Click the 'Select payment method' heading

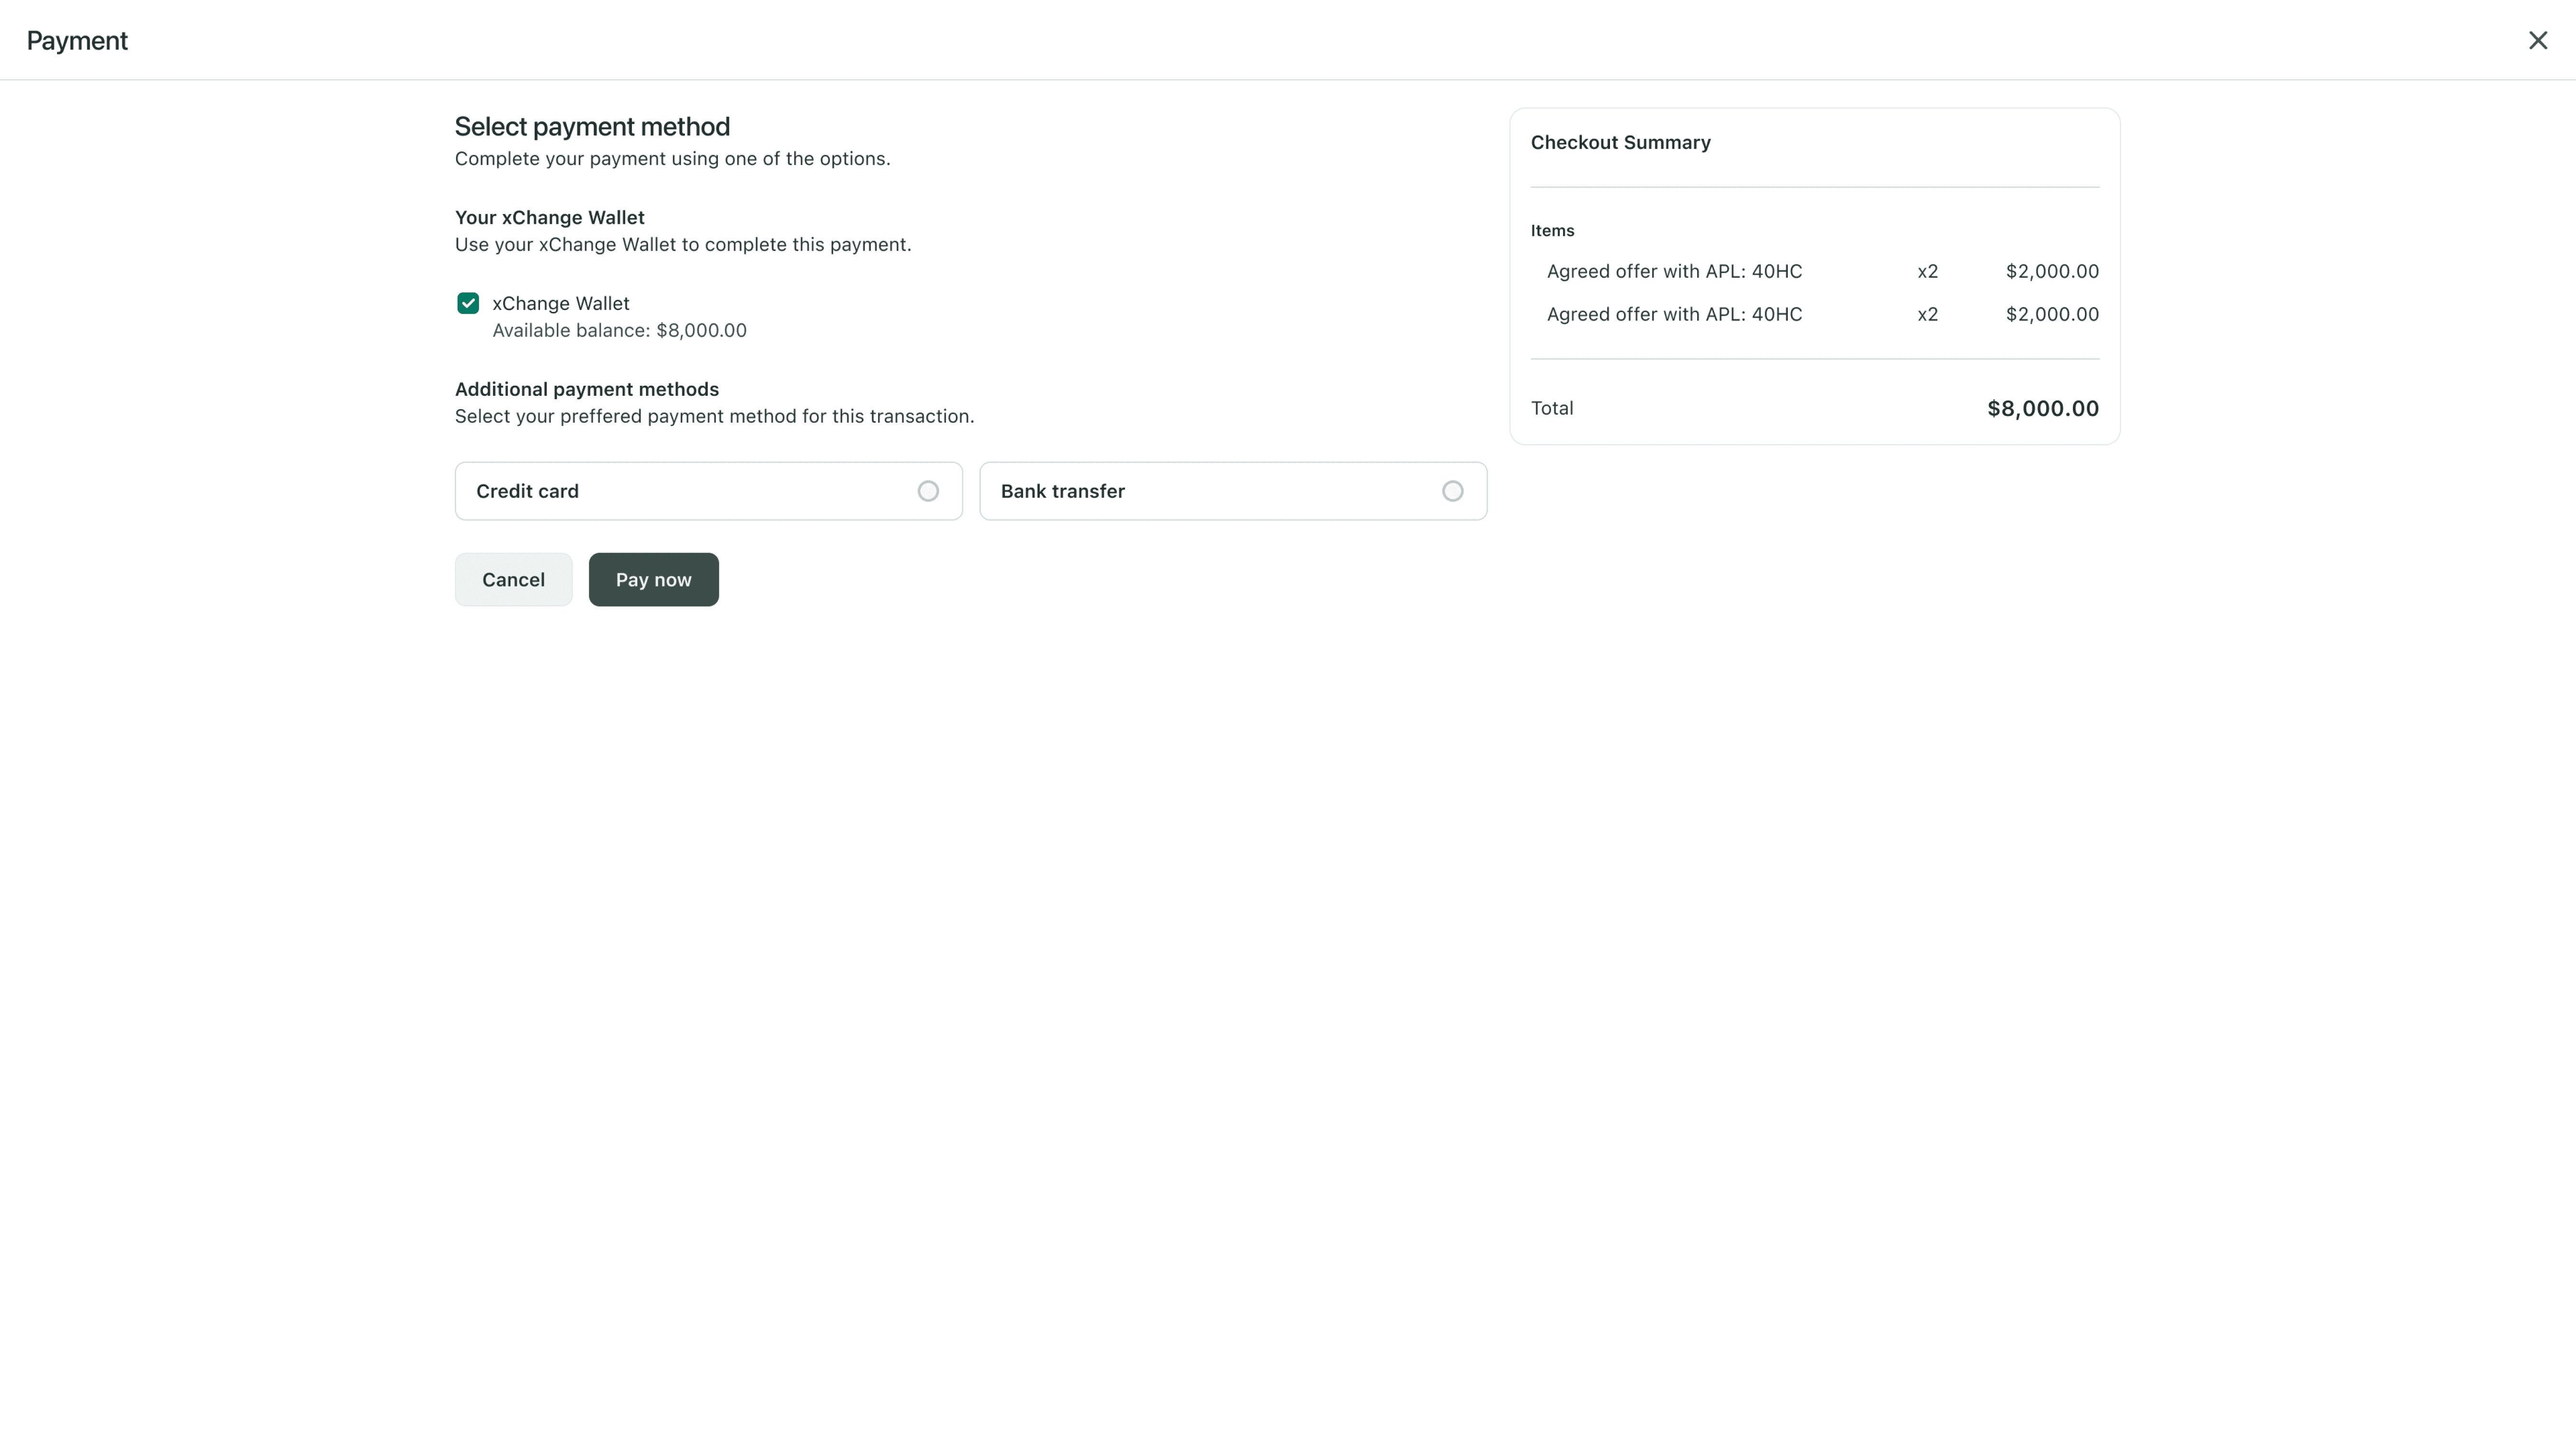point(592,127)
